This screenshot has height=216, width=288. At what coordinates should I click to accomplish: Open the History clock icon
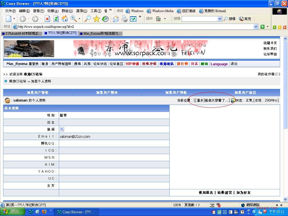click(x=105, y=19)
